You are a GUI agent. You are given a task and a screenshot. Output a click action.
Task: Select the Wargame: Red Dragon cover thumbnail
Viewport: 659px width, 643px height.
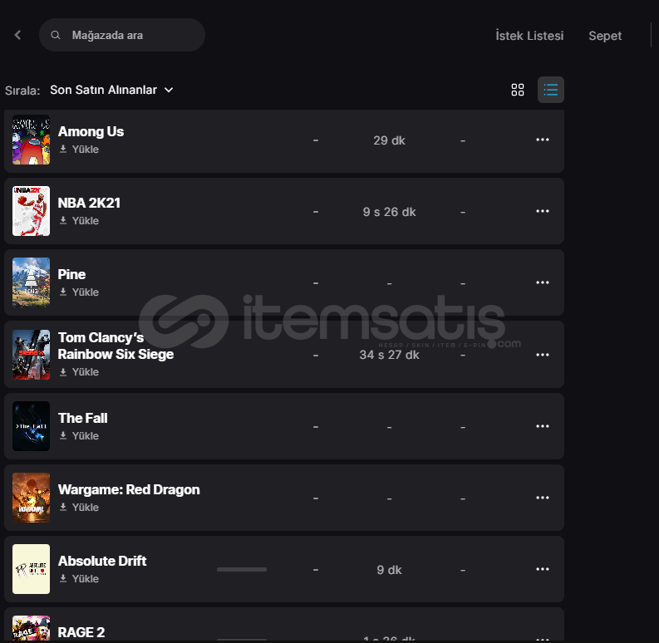[31, 498]
